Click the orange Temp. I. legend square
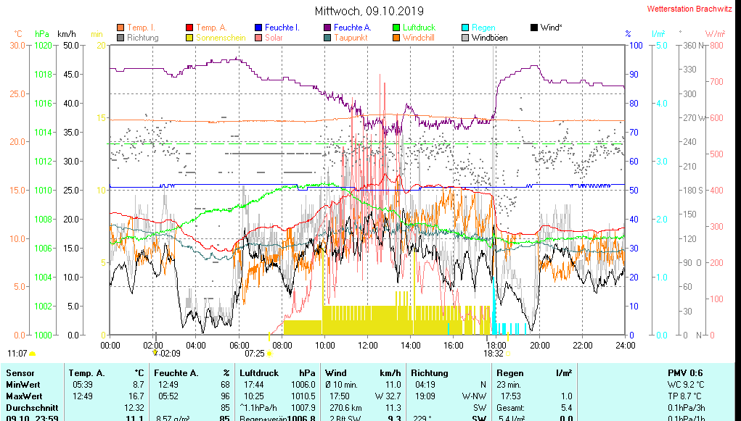This screenshot has width=741, height=421. (x=120, y=28)
